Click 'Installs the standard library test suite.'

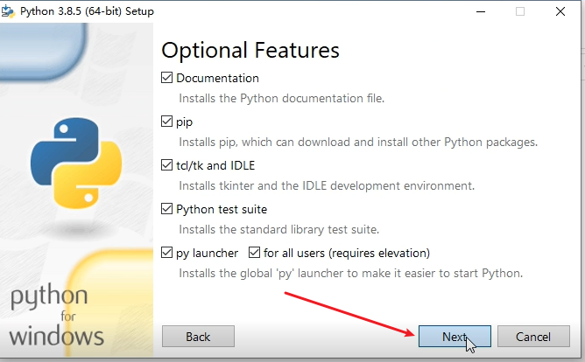click(278, 229)
